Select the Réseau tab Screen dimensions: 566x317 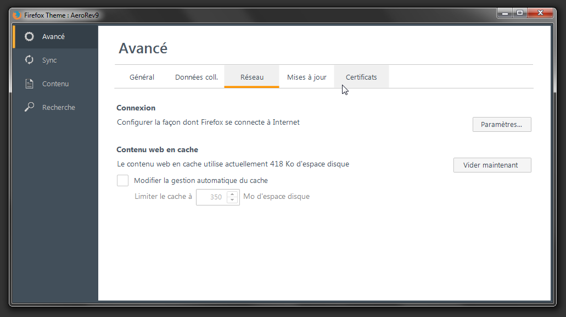pos(252,77)
